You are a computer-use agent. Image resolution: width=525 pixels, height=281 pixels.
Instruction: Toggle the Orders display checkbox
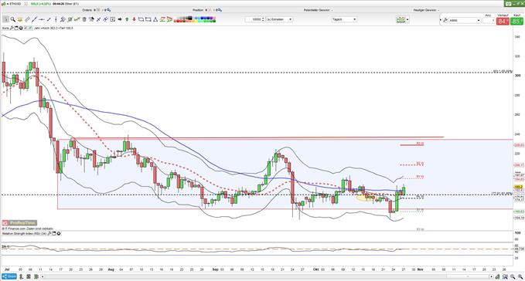(99, 10)
